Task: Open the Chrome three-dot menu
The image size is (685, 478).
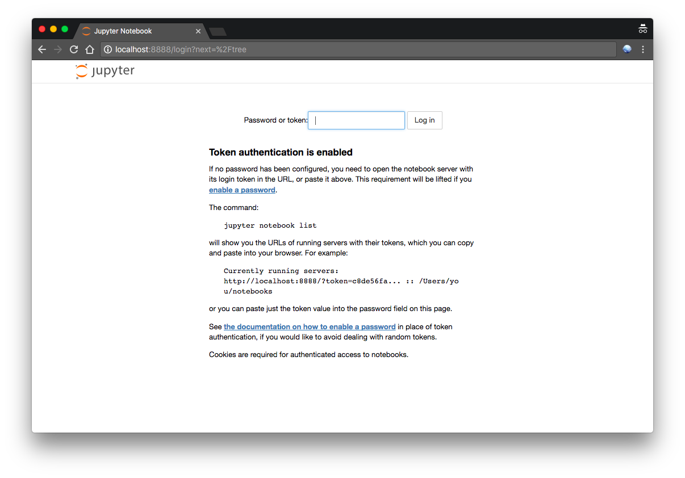Action: pyautogui.click(x=643, y=49)
